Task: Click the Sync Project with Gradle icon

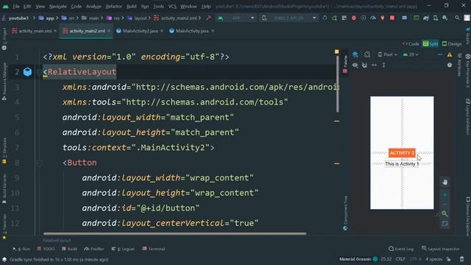Action: (426, 18)
